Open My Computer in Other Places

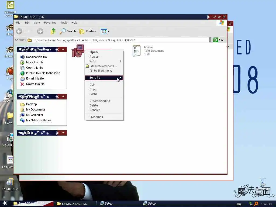(x=34, y=115)
